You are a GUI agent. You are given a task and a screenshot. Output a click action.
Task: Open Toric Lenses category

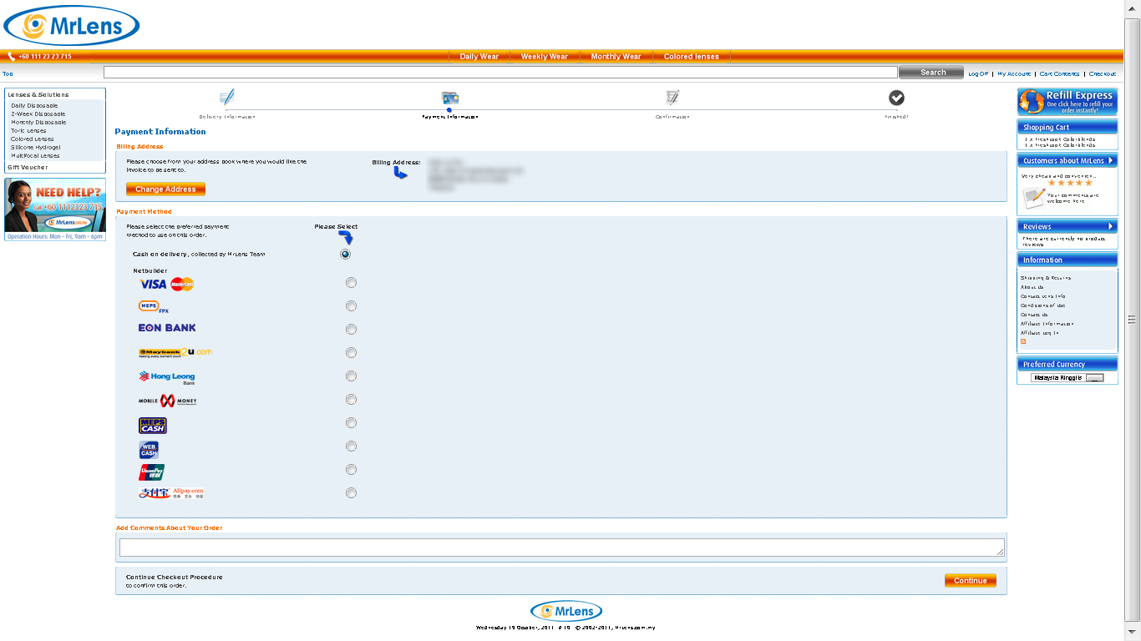[28, 131]
